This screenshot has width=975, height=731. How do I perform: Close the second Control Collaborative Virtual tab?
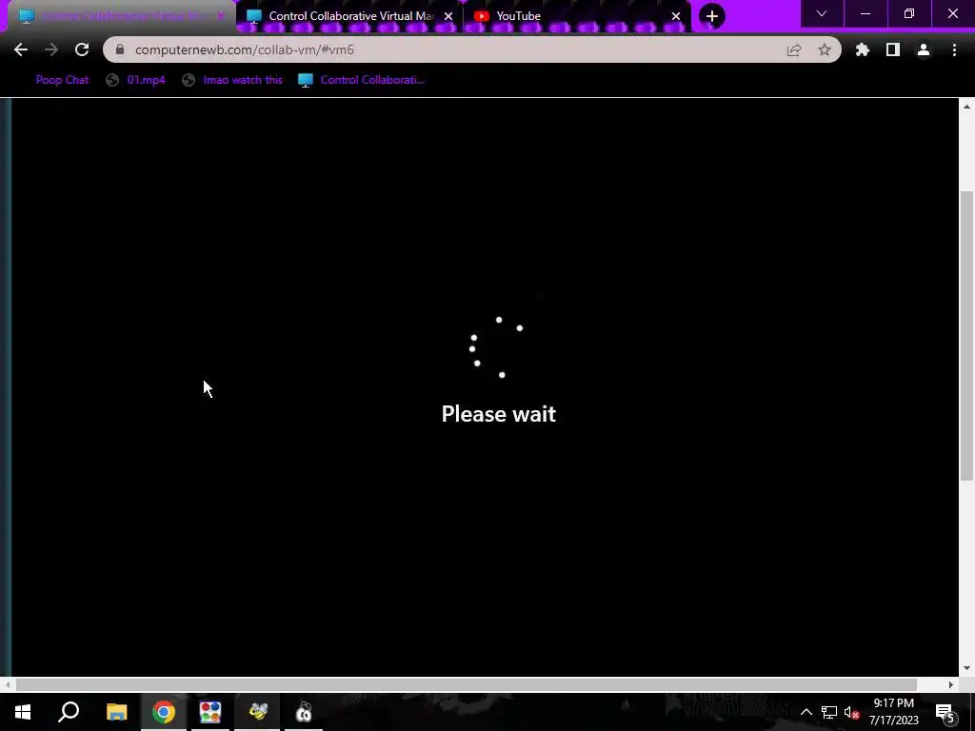[448, 16]
